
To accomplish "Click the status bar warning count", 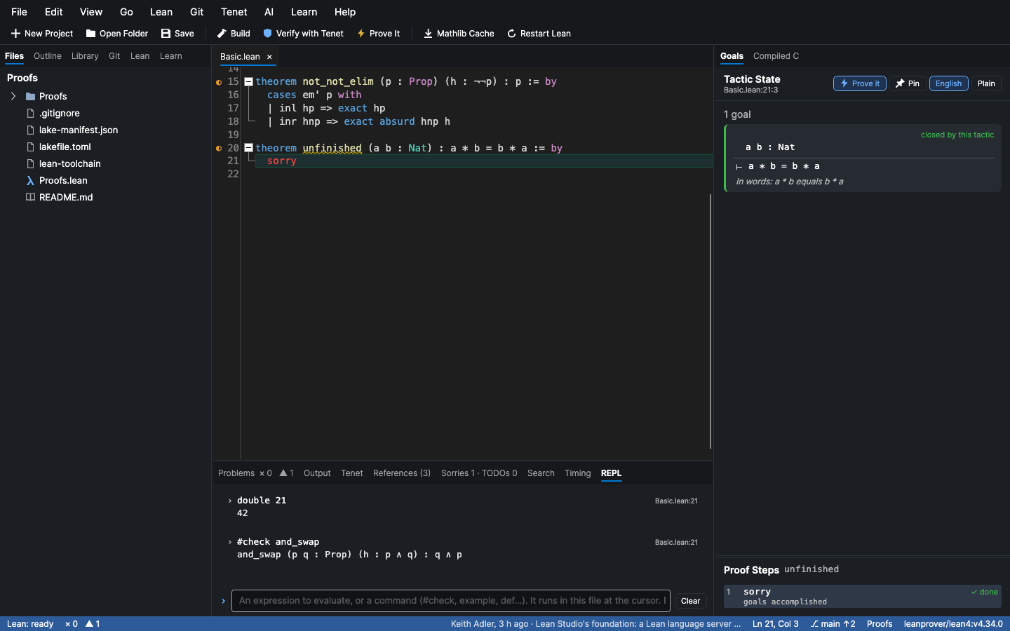I will pyautogui.click(x=93, y=624).
